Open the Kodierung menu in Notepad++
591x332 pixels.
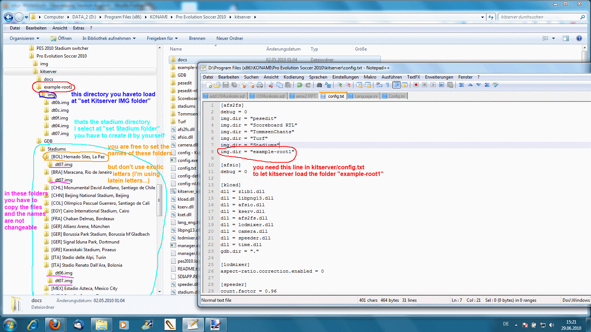[294, 77]
